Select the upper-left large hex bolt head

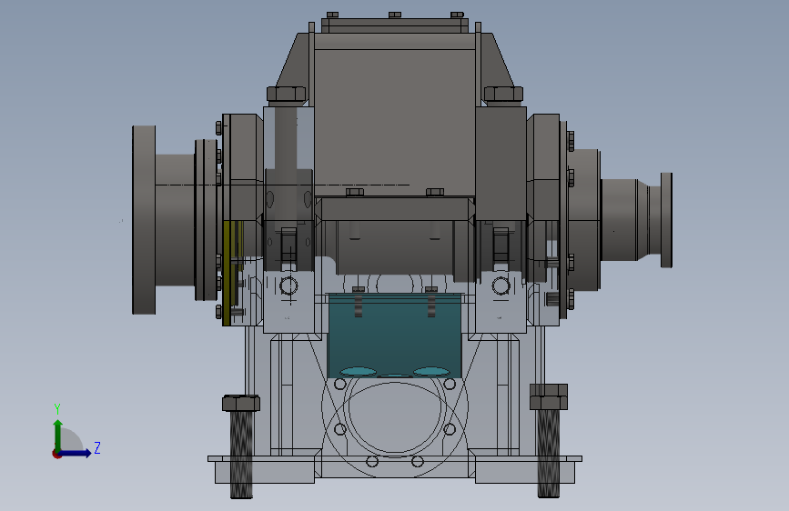click(x=287, y=94)
